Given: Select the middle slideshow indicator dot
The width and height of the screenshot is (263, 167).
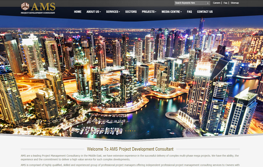Looking at the screenshot, I should [x=130, y=131].
